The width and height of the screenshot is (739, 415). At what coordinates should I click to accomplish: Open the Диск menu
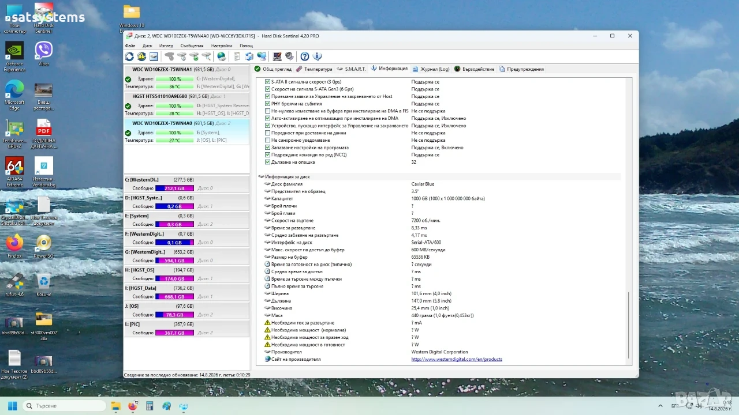147,46
